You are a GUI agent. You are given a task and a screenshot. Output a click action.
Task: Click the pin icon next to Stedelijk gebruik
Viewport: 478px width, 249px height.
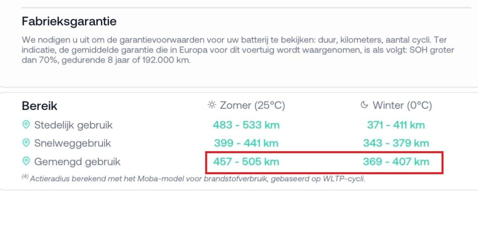tap(26, 125)
